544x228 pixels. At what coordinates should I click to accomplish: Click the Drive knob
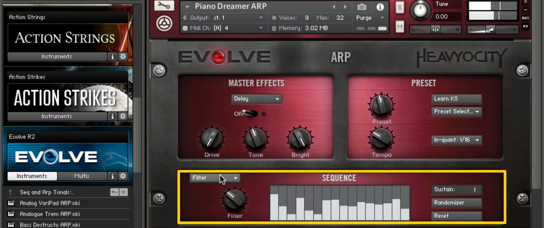click(x=212, y=139)
